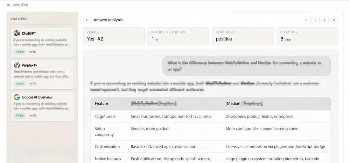Go to previous answer with up chevron
350x163 pixels.
point(306,20)
